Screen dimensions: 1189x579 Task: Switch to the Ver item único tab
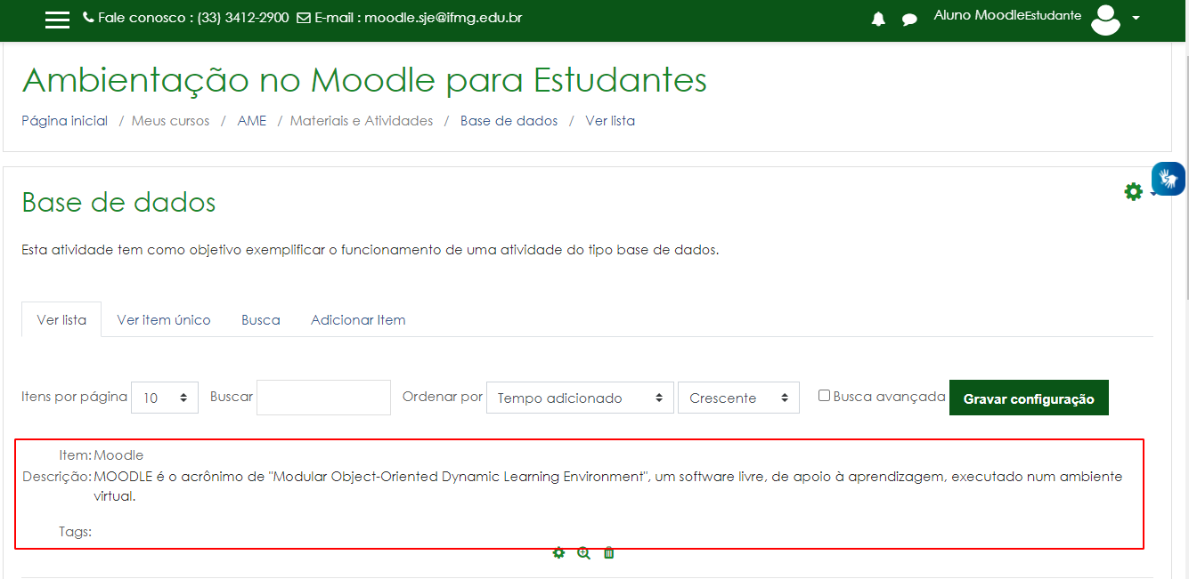[x=164, y=320]
